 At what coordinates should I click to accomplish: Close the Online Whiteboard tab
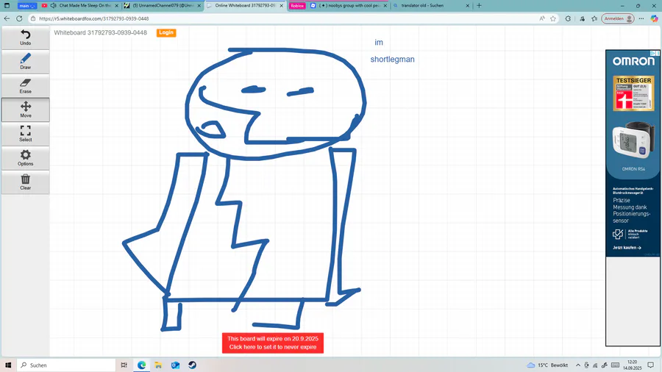point(282,5)
